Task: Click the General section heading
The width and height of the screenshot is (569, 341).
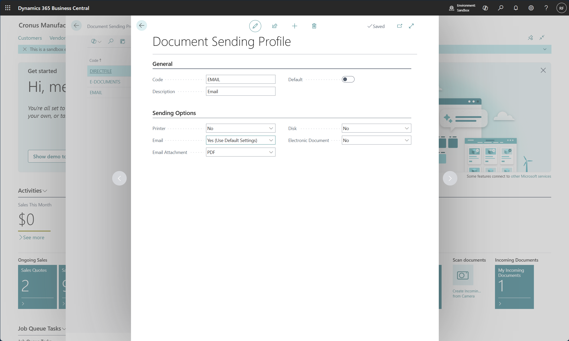Action: tap(162, 64)
